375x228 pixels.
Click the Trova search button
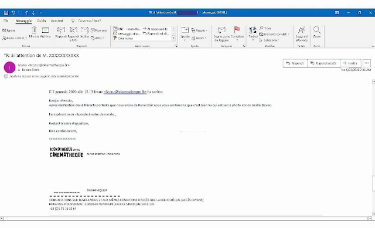click(x=265, y=28)
